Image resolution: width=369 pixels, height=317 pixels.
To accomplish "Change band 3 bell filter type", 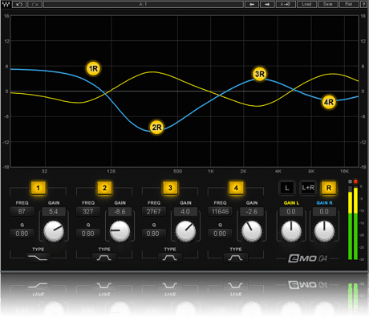I will tap(170, 258).
